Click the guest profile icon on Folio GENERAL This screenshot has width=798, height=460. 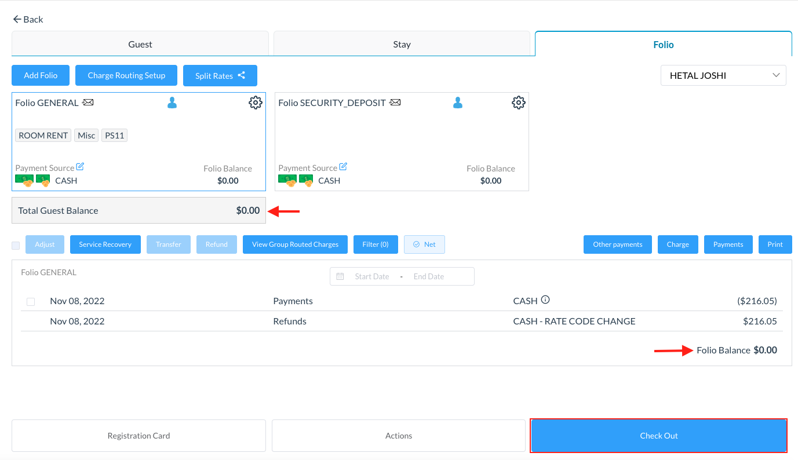pyautogui.click(x=172, y=103)
